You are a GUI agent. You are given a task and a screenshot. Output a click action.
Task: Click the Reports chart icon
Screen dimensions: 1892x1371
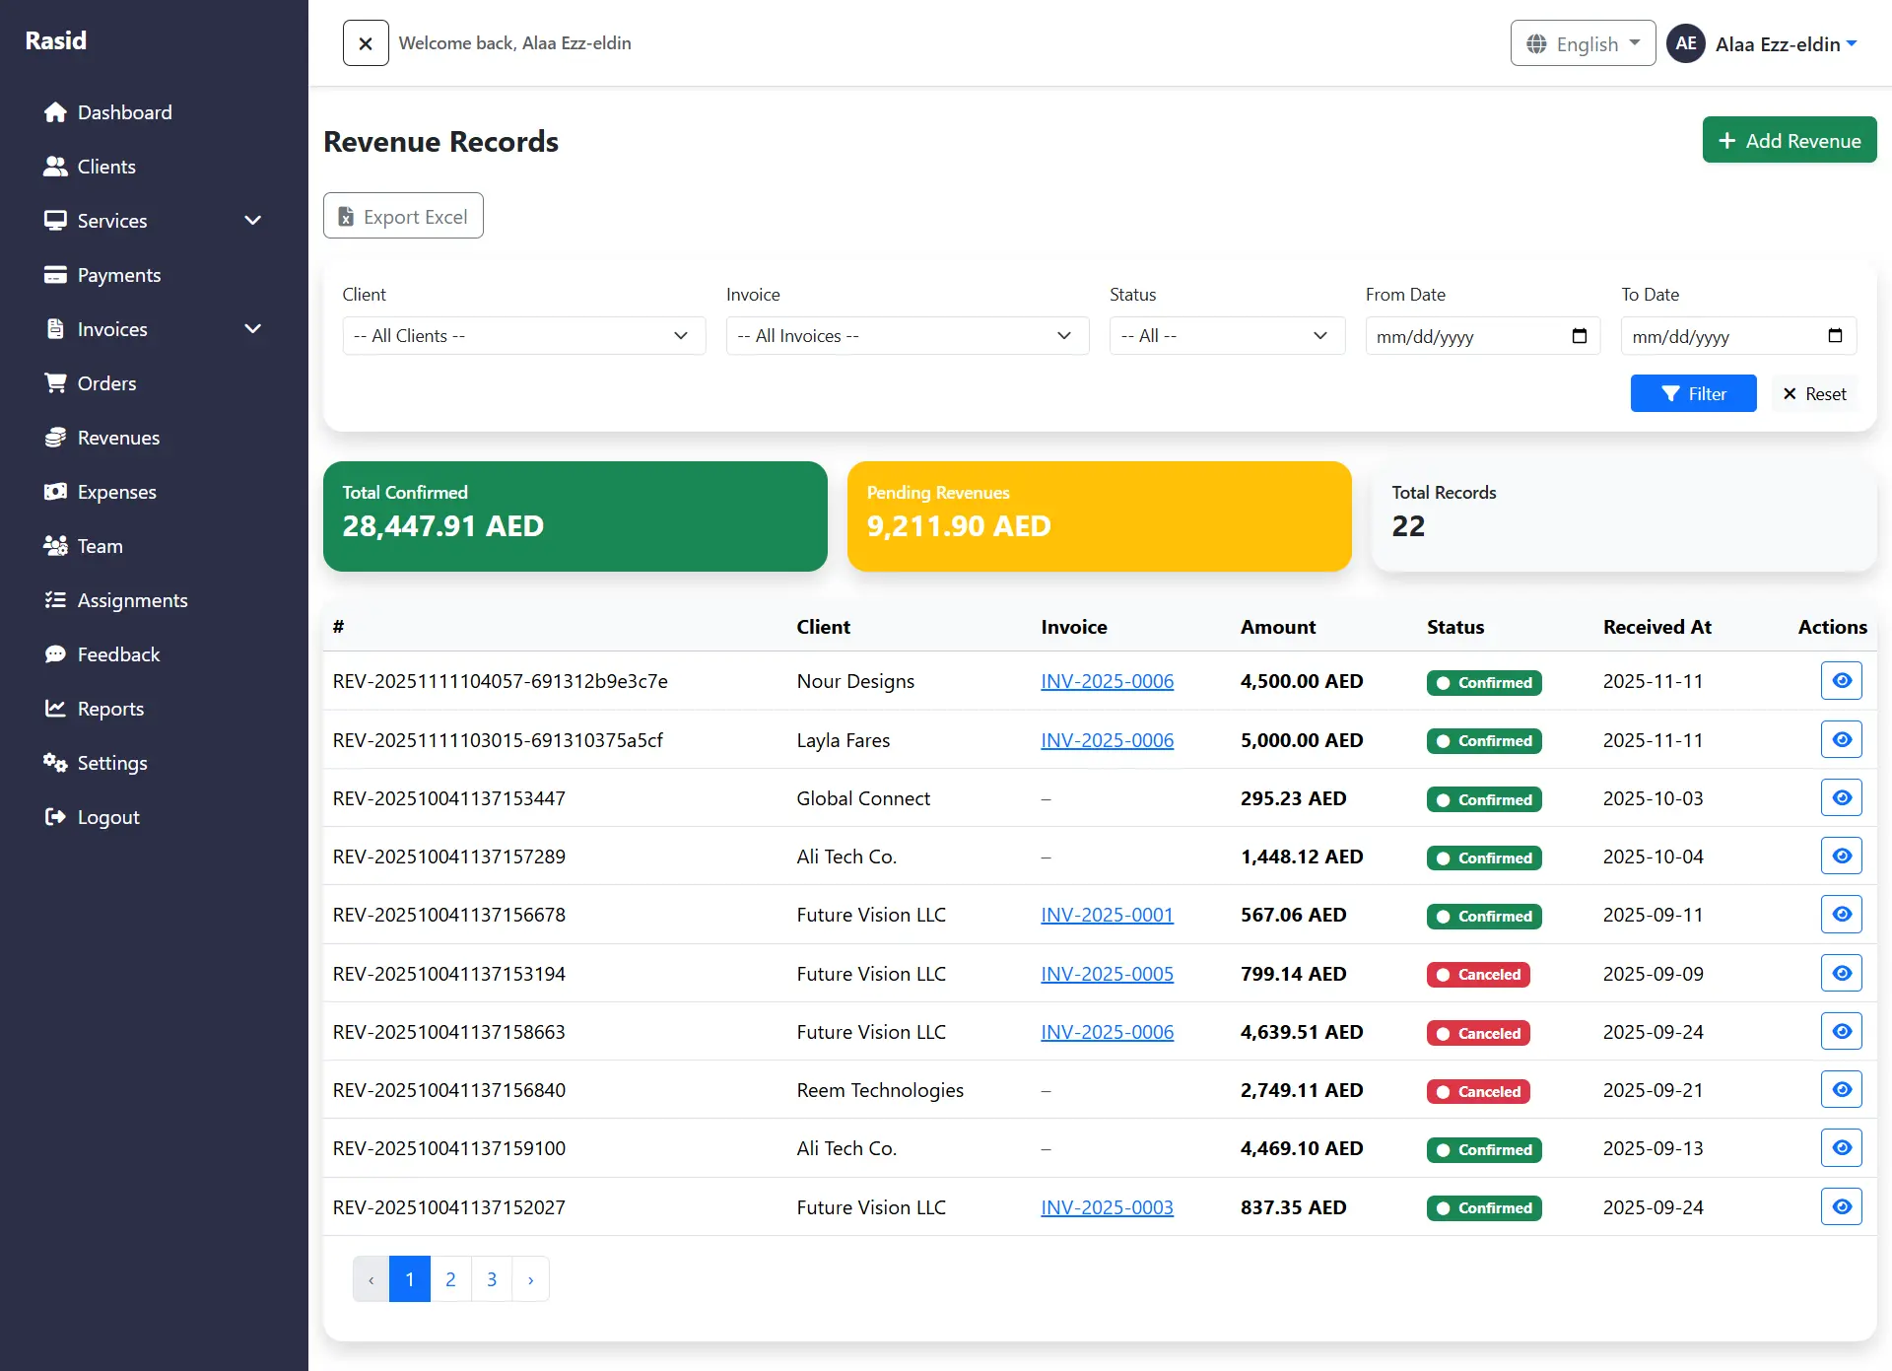coord(55,709)
